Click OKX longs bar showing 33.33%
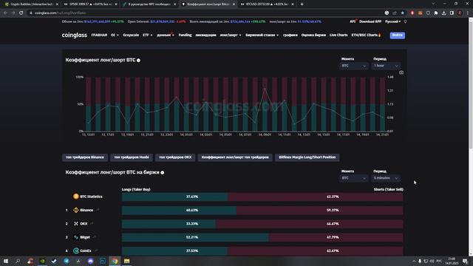The image size is (473, 266). point(169,224)
